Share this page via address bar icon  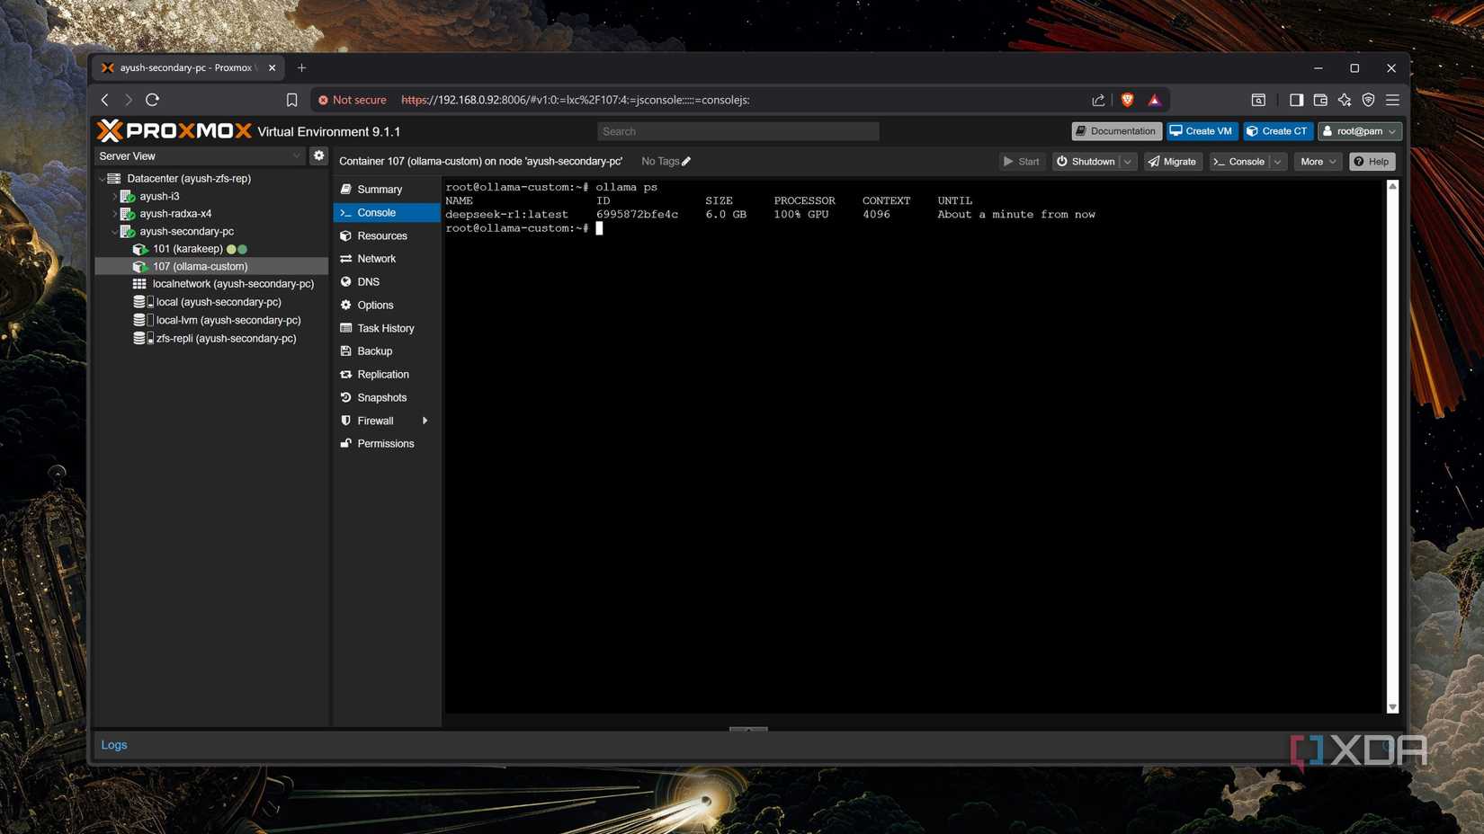point(1098,100)
